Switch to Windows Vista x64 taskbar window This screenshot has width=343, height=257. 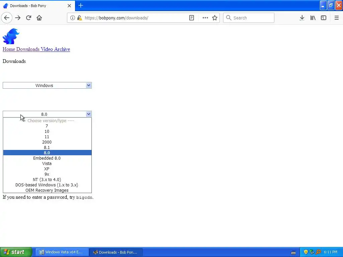click(x=62, y=252)
